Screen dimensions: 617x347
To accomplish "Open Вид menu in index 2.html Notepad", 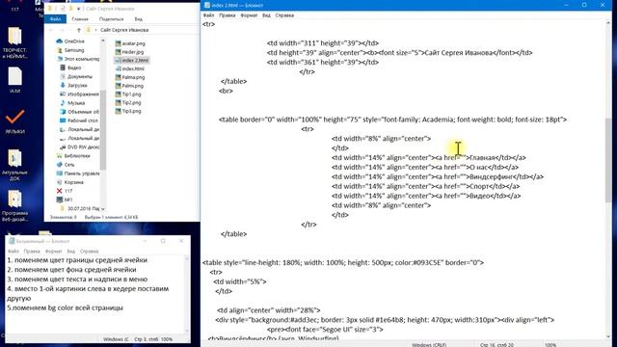I will coord(266,15).
